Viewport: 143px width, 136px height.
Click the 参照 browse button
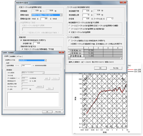pyautogui.click(x=47, y=78)
